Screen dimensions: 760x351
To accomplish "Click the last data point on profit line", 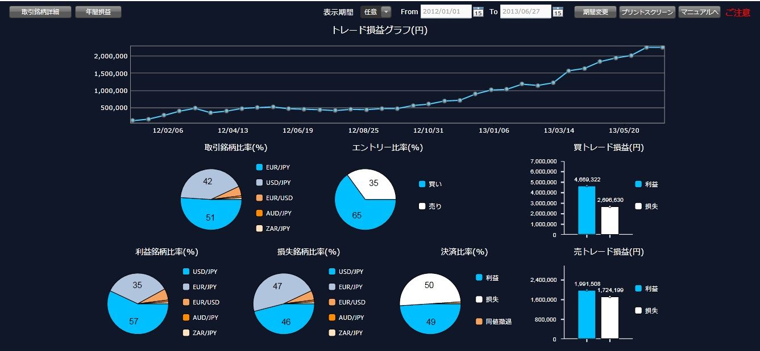I will pyautogui.click(x=663, y=48).
